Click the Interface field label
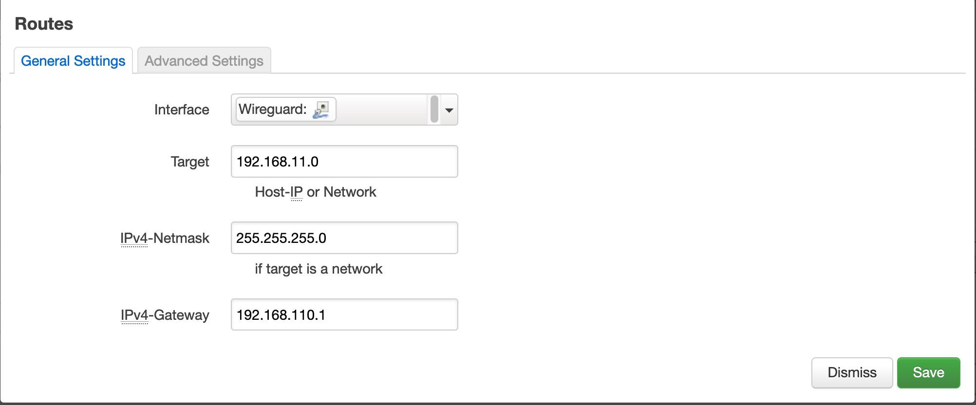The height and width of the screenshot is (405, 976). click(181, 110)
